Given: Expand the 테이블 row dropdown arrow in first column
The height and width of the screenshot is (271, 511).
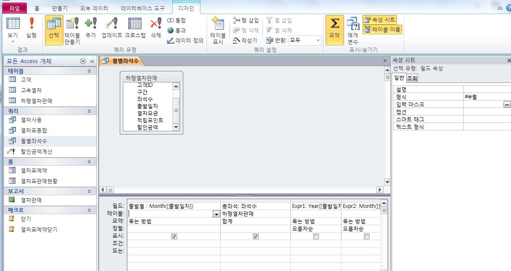Looking at the screenshot, I should [x=216, y=214].
